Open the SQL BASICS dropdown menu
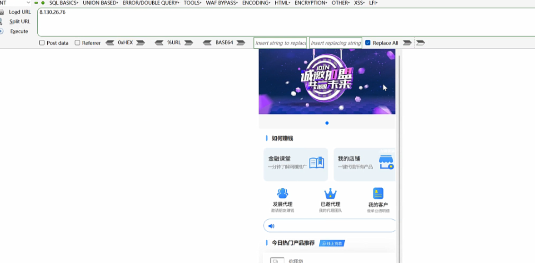The height and width of the screenshot is (263, 535). click(63, 3)
